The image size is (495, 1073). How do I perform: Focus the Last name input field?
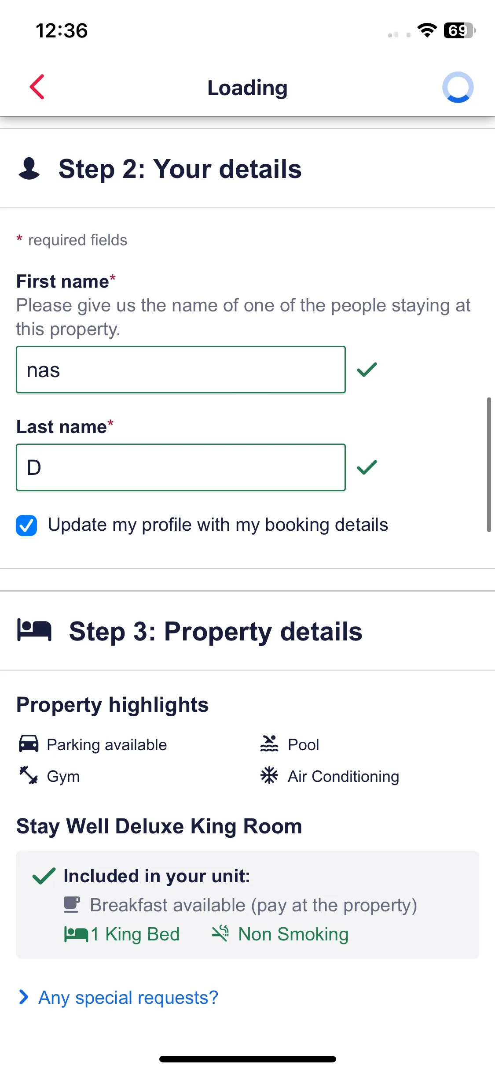(x=181, y=467)
